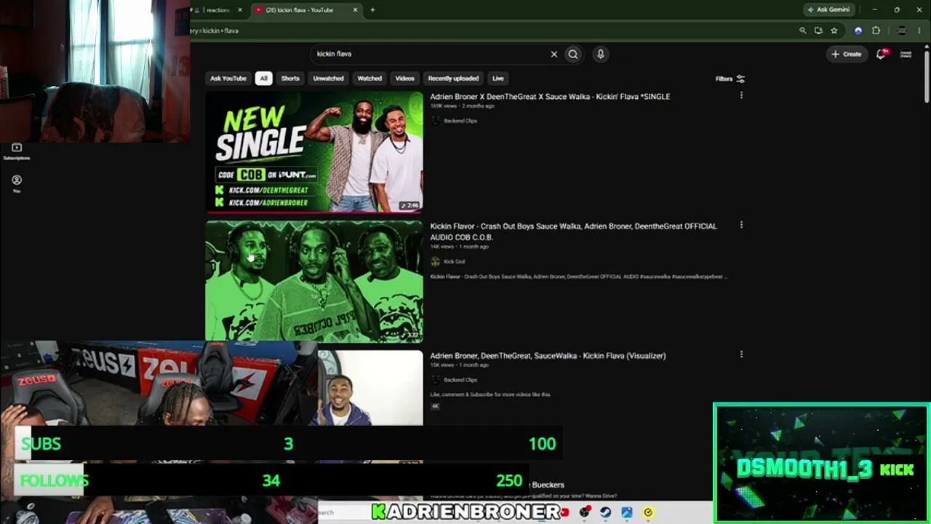Viewport: 931px width, 524px height.
Task: Open the yellow checkmark taskbar app
Action: coord(648,512)
